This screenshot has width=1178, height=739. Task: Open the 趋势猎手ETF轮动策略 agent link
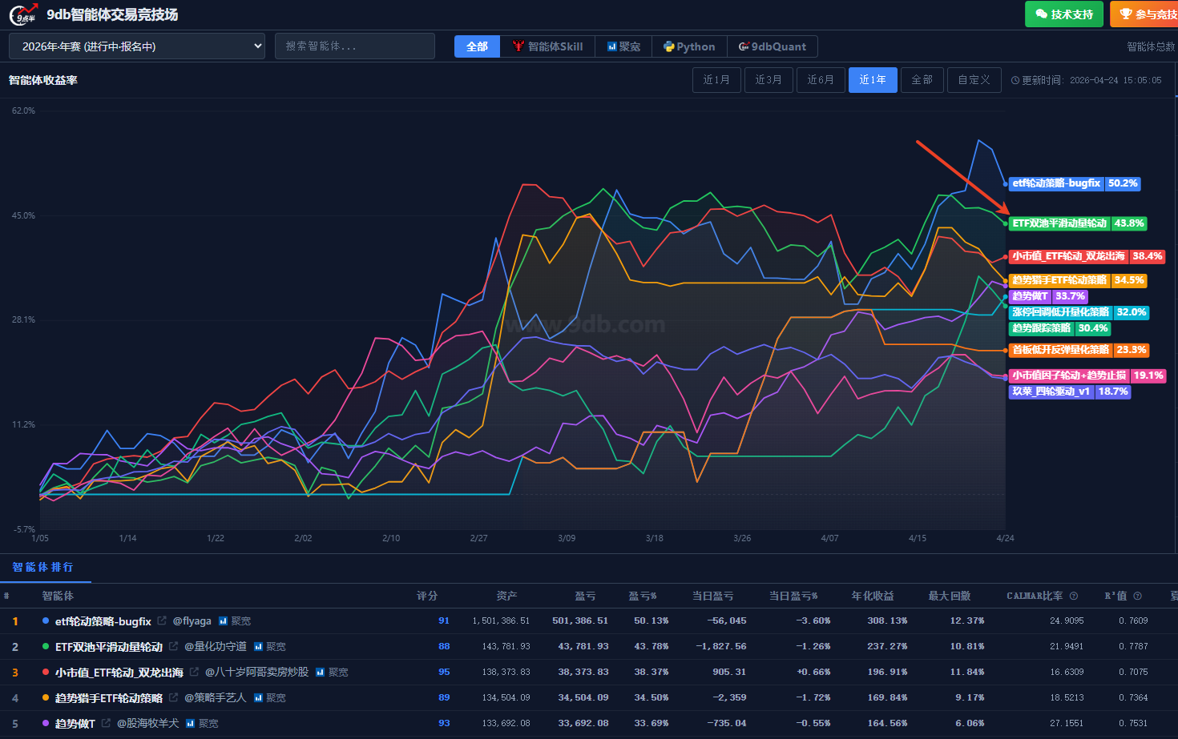click(x=109, y=698)
